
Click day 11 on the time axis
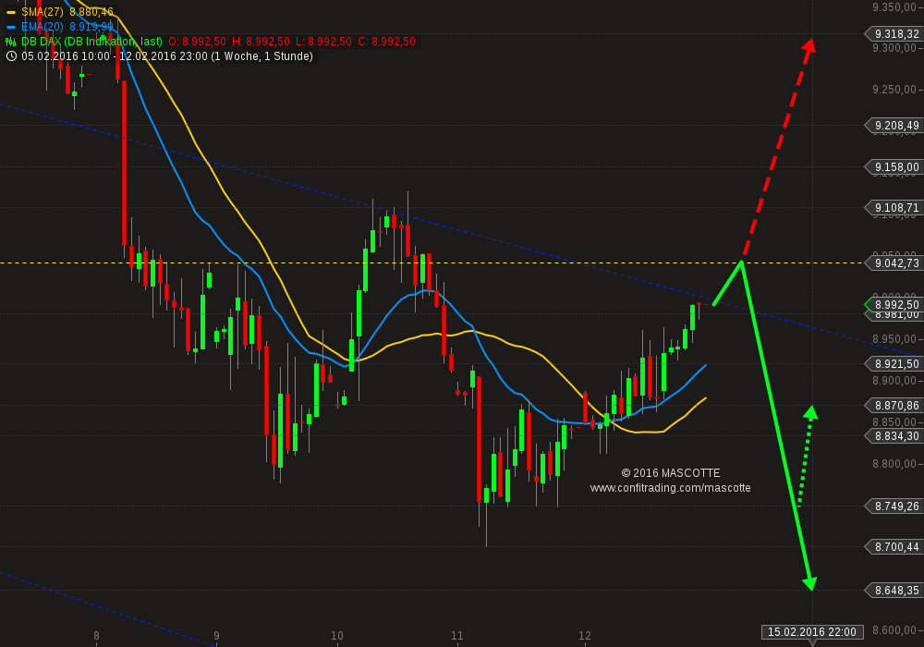coord(456,635)
